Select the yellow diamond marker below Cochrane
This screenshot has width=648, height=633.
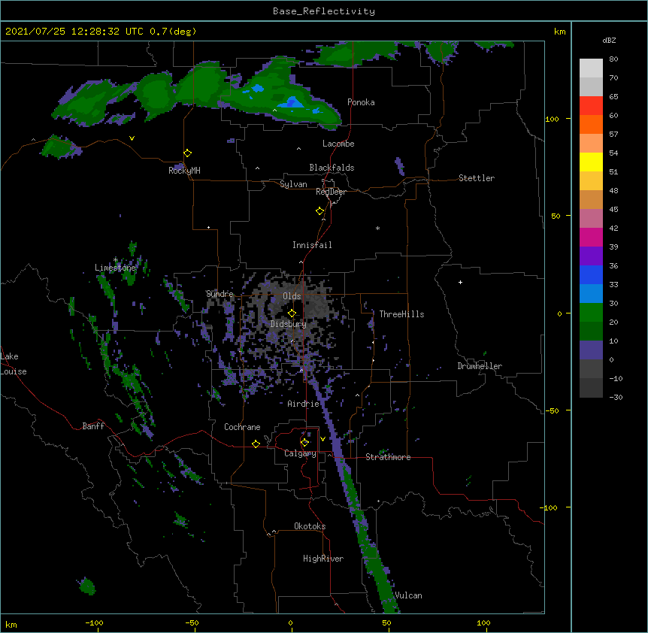pyautogui.click(x=256, y=444)
